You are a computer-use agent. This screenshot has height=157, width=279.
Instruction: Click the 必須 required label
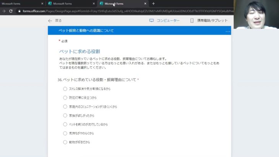coord(64,41)
